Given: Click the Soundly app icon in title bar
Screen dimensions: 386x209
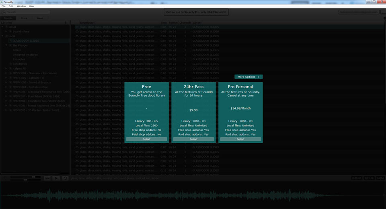Looking at the screenshot, I should (2, 2).
